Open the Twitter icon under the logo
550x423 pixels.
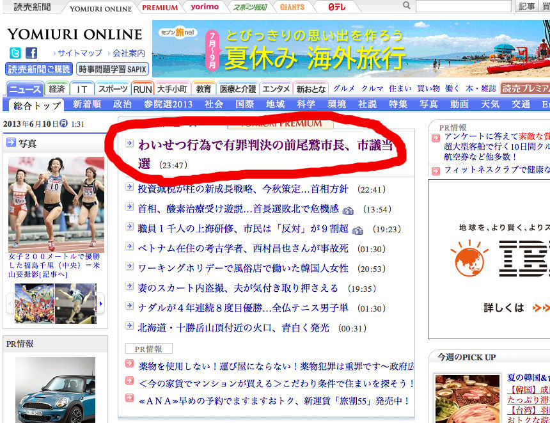point(15,53)
